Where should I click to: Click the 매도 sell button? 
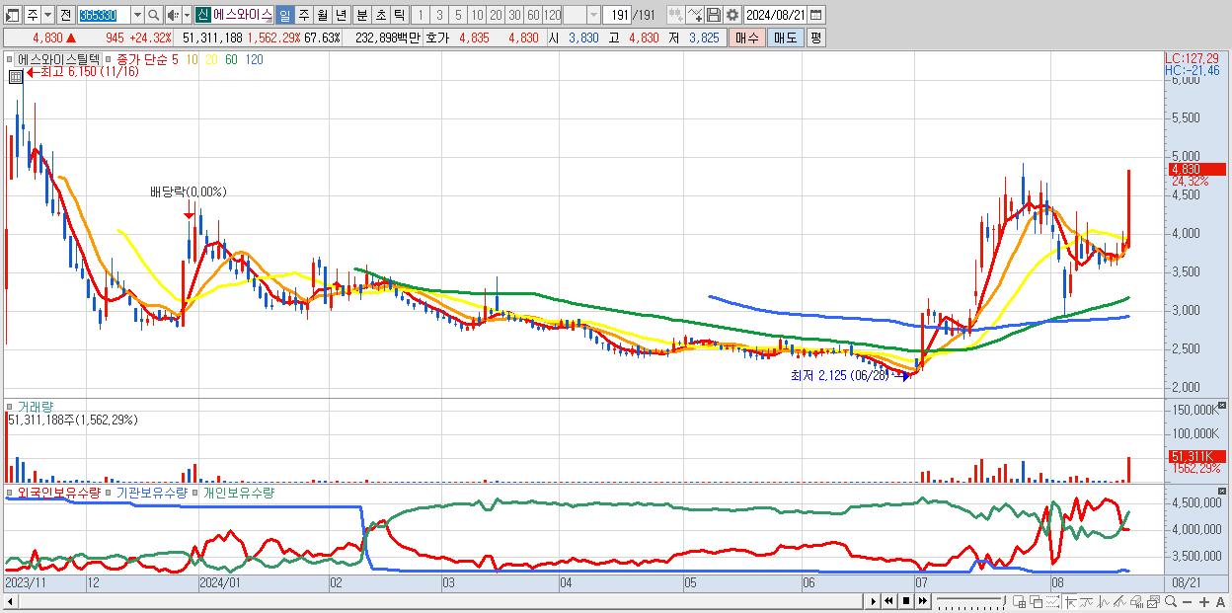click(x=785, y=38)
